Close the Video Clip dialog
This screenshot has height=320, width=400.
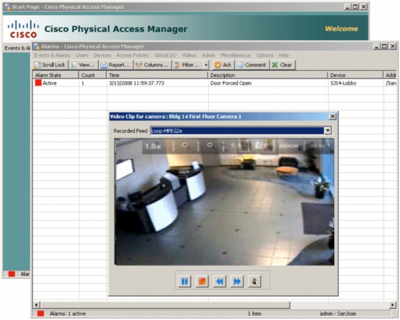point(332,116)
